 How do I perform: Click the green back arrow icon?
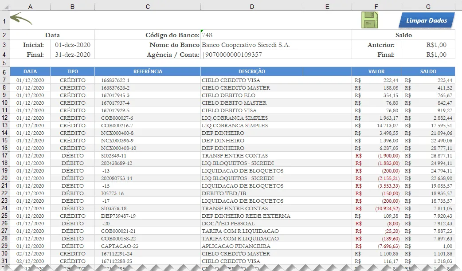tap(21, 19)
